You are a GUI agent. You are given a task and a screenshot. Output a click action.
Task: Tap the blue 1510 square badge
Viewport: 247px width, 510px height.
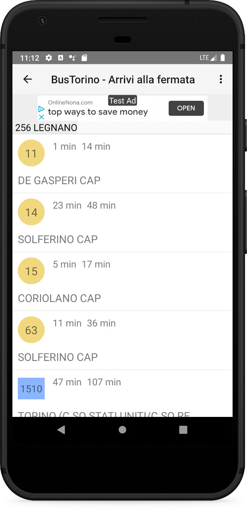(x=31, y=389)
